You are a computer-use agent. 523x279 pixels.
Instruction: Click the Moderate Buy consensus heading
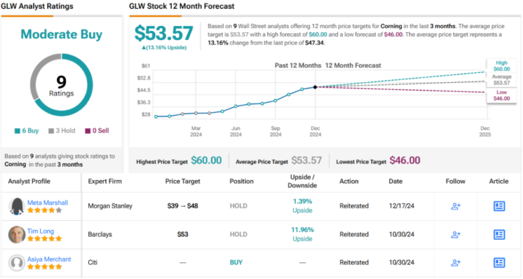point(62,34)
